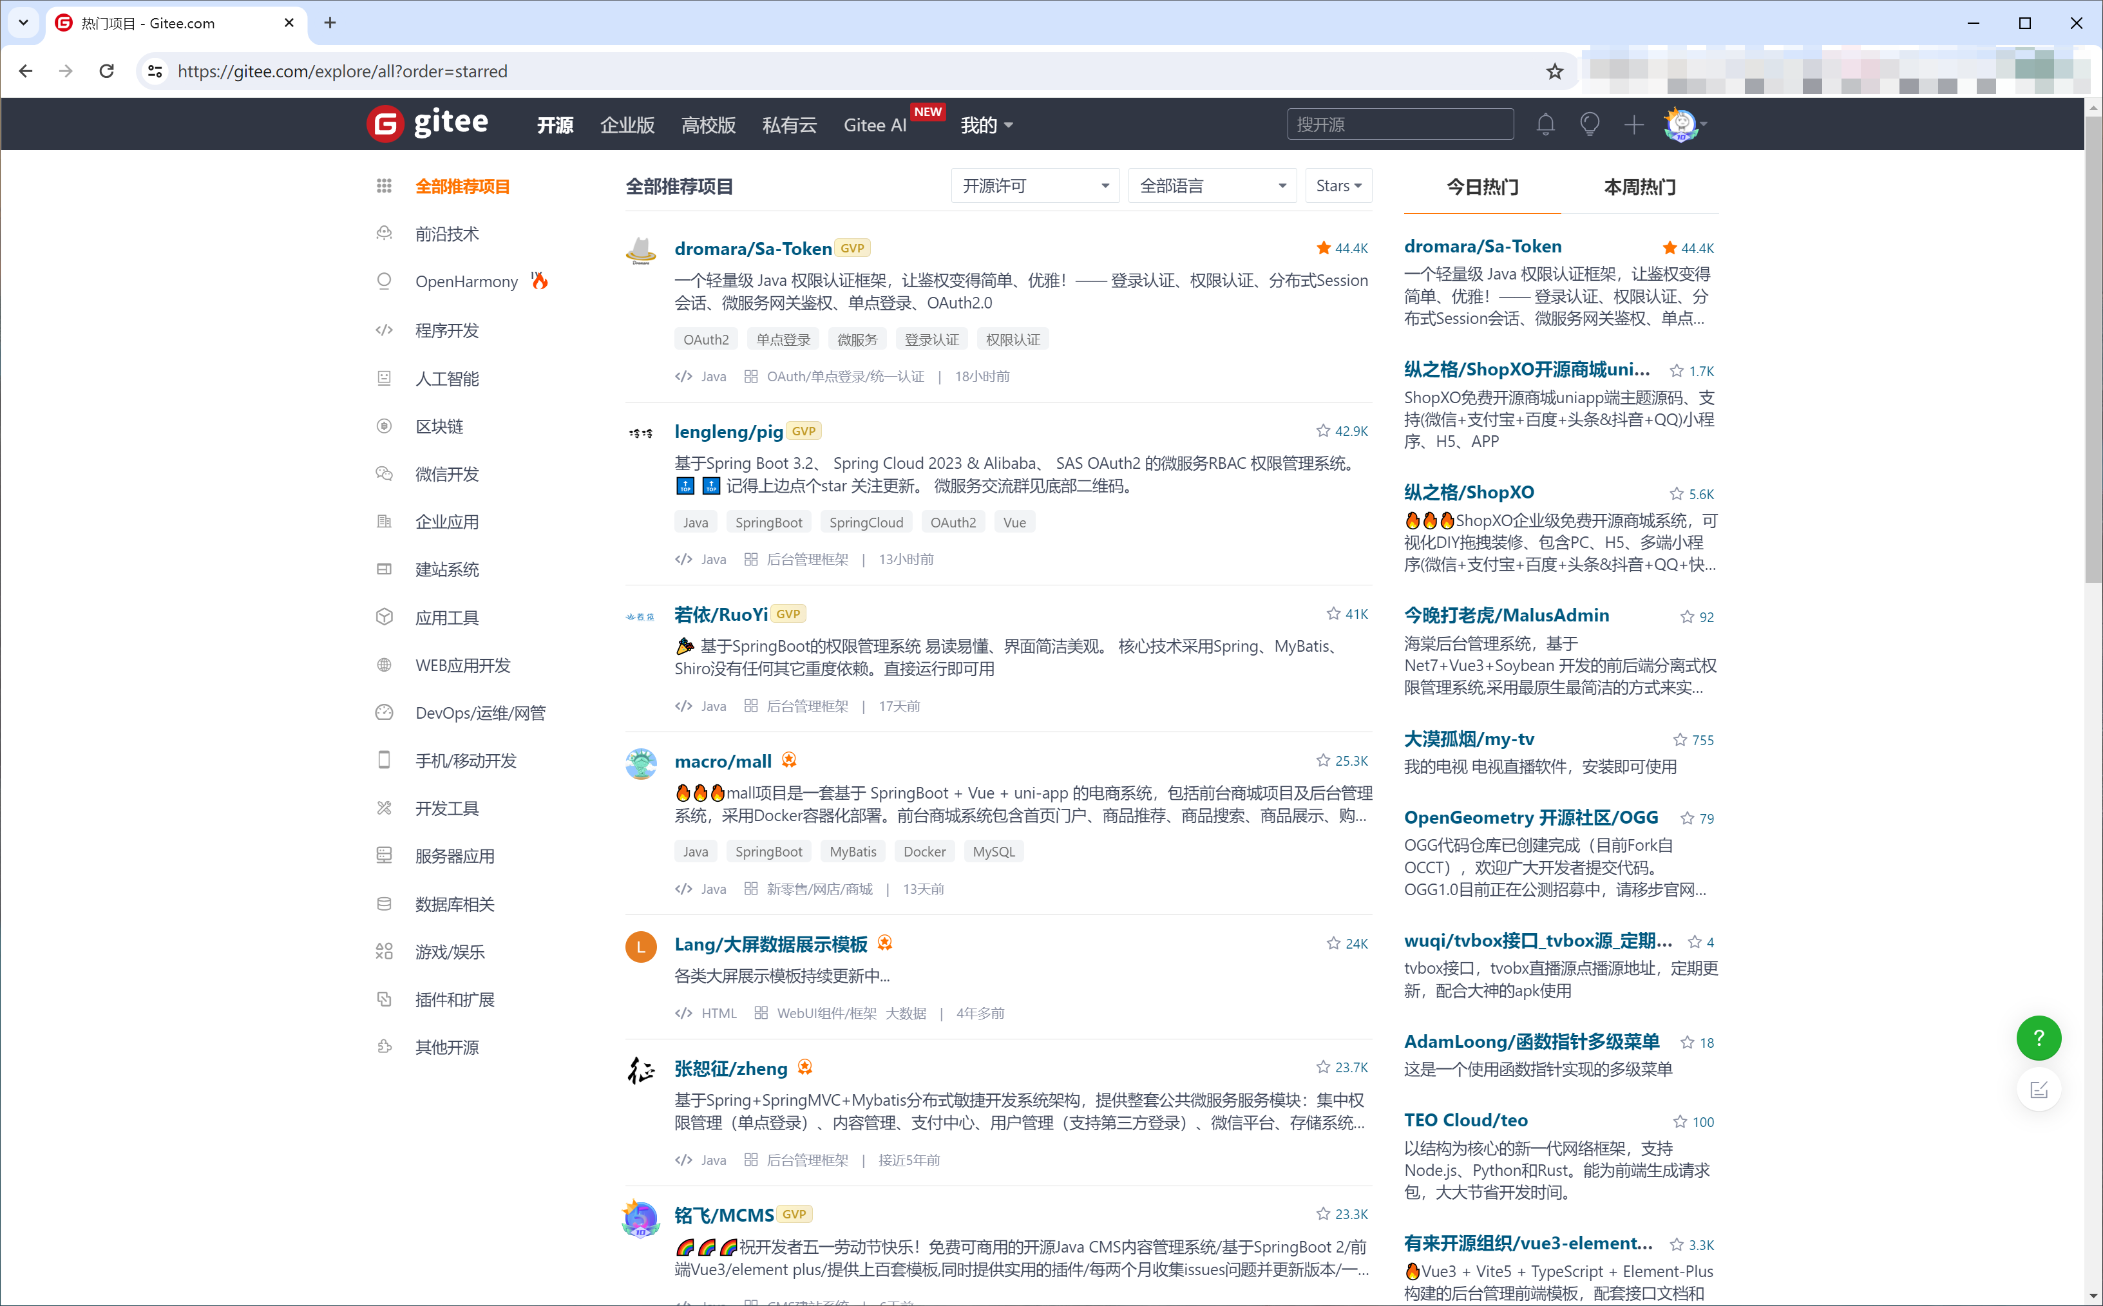Open a new browser tab
This screenshot has width=2103, height=1306.
pos(330,23)
